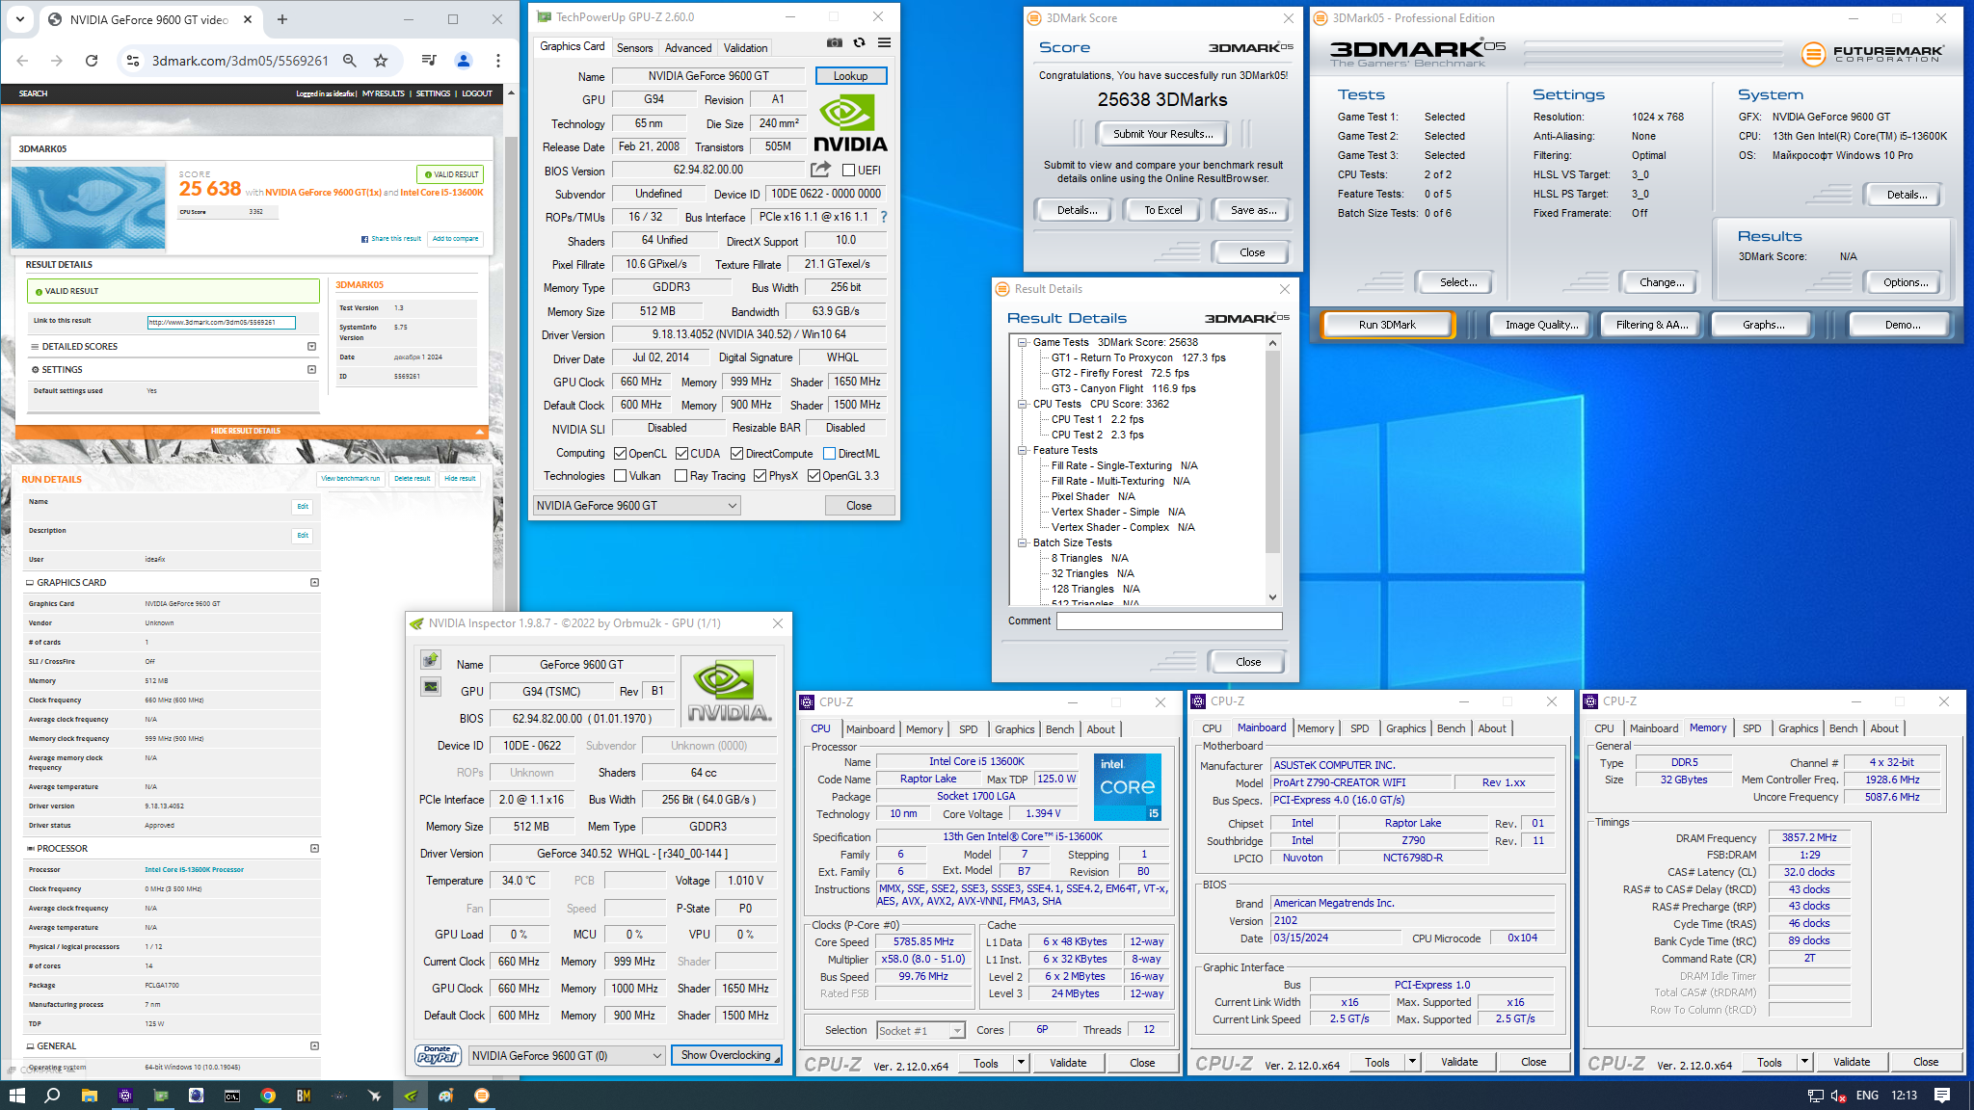Image resolution: width=1974 pixels, height=1110 pixels.
Task: Bookmark this page with the star icon
Action: tap(381, 61)
